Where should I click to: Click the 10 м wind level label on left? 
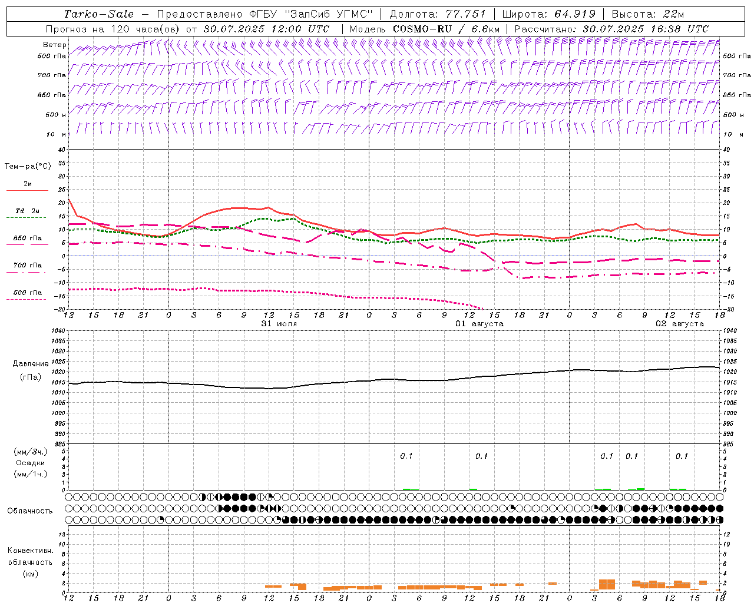click(56, 134)
